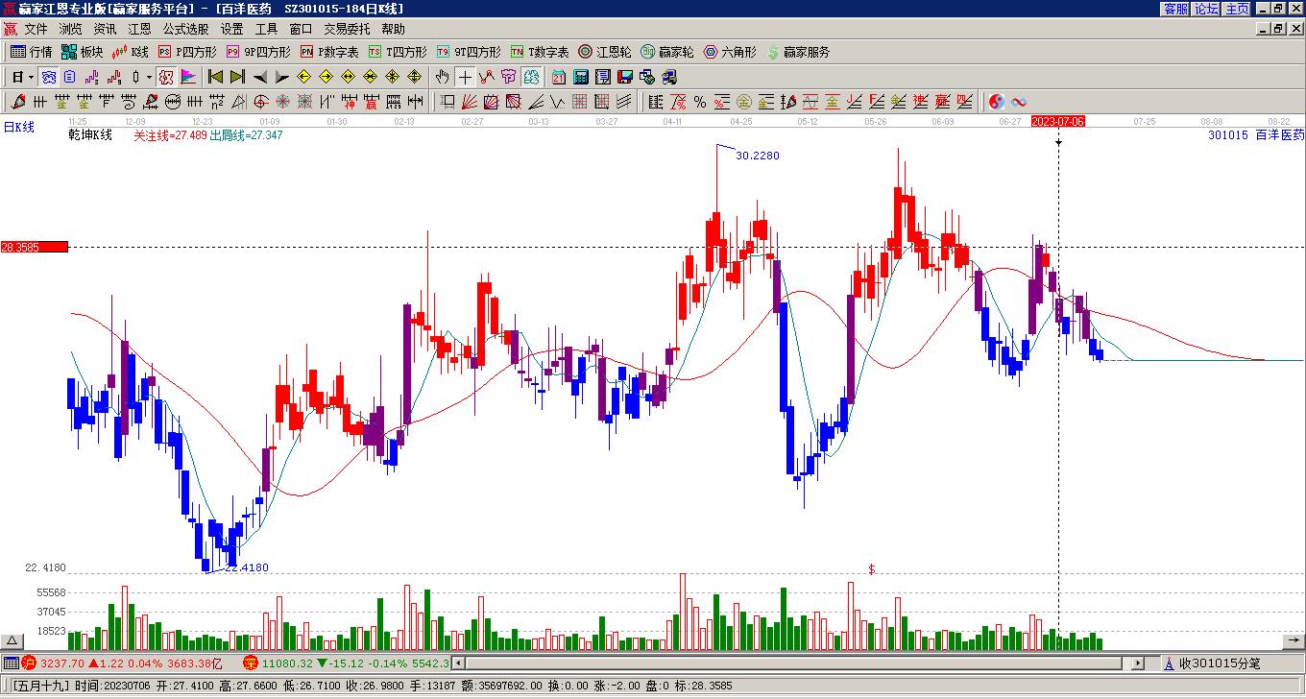Click the 论坛 button in title bar
The height and width of the screenshot is (699, 1306).
coord(1206,9)
